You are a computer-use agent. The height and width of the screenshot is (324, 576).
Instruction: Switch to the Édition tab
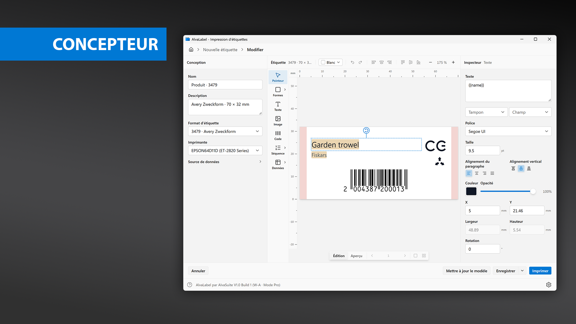coord(339,256)
